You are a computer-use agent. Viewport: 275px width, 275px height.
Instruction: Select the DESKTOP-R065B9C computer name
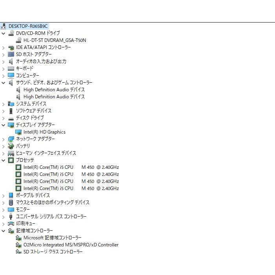(28, 26)
